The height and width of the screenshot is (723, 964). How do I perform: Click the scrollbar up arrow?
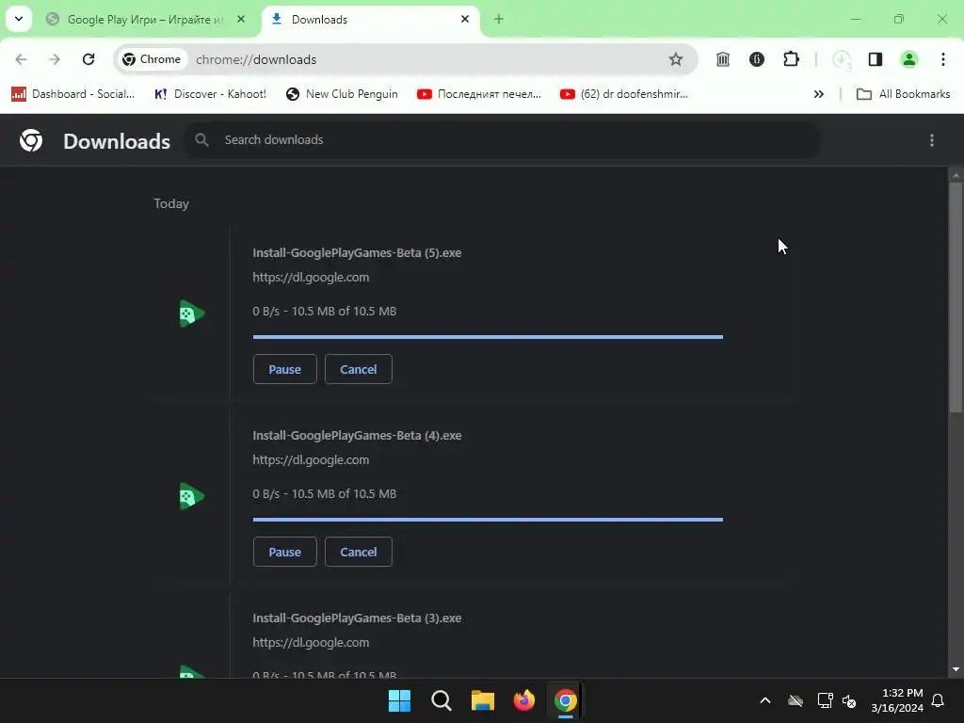956,175
